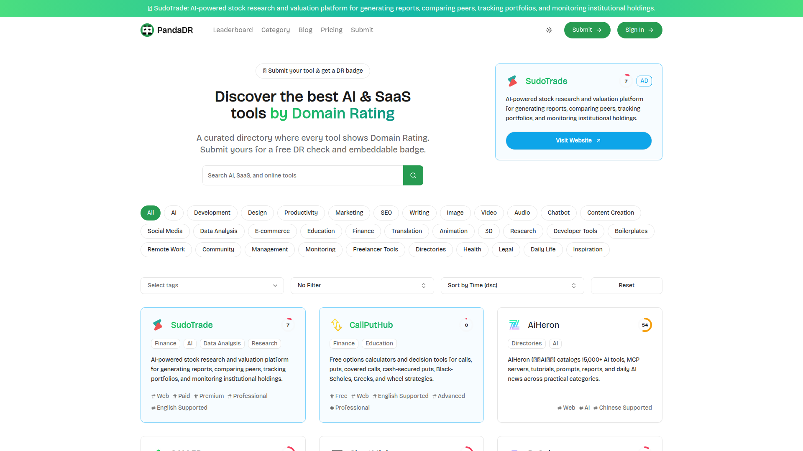The image size is (803, 451).
Task: Click DR 7 score badge on SudoTrade listing
Action: [288, 325]
